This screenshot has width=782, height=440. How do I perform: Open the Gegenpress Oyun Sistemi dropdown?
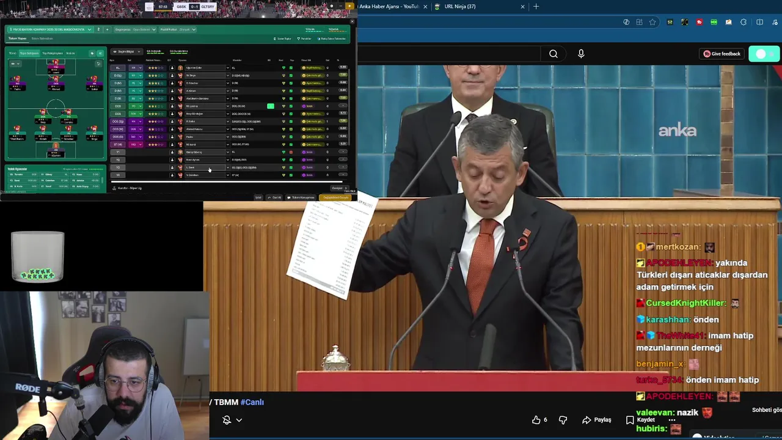tap(135, 29)
